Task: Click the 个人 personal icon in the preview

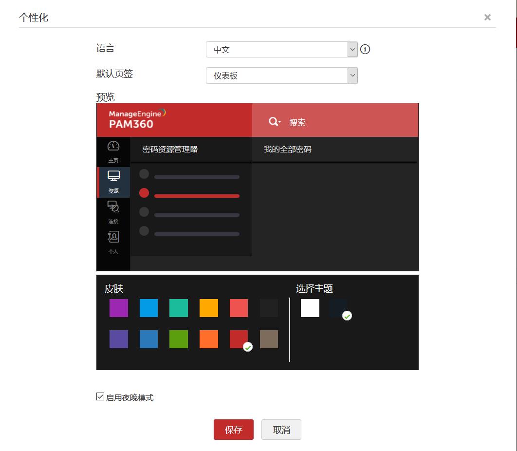Action: click(x=113, y=237)
